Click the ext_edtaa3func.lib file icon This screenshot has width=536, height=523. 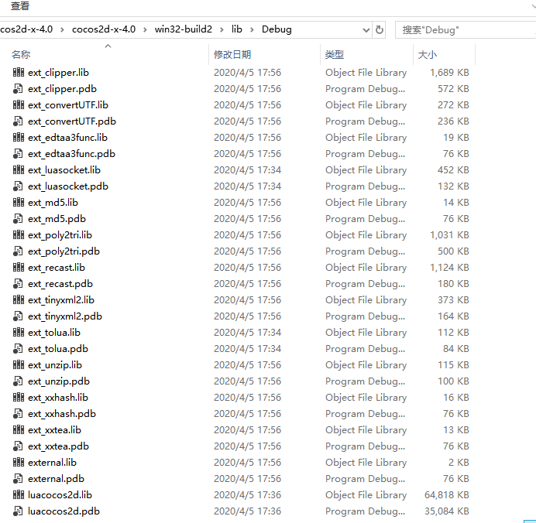pyautogui.click(x=18, y=137)
